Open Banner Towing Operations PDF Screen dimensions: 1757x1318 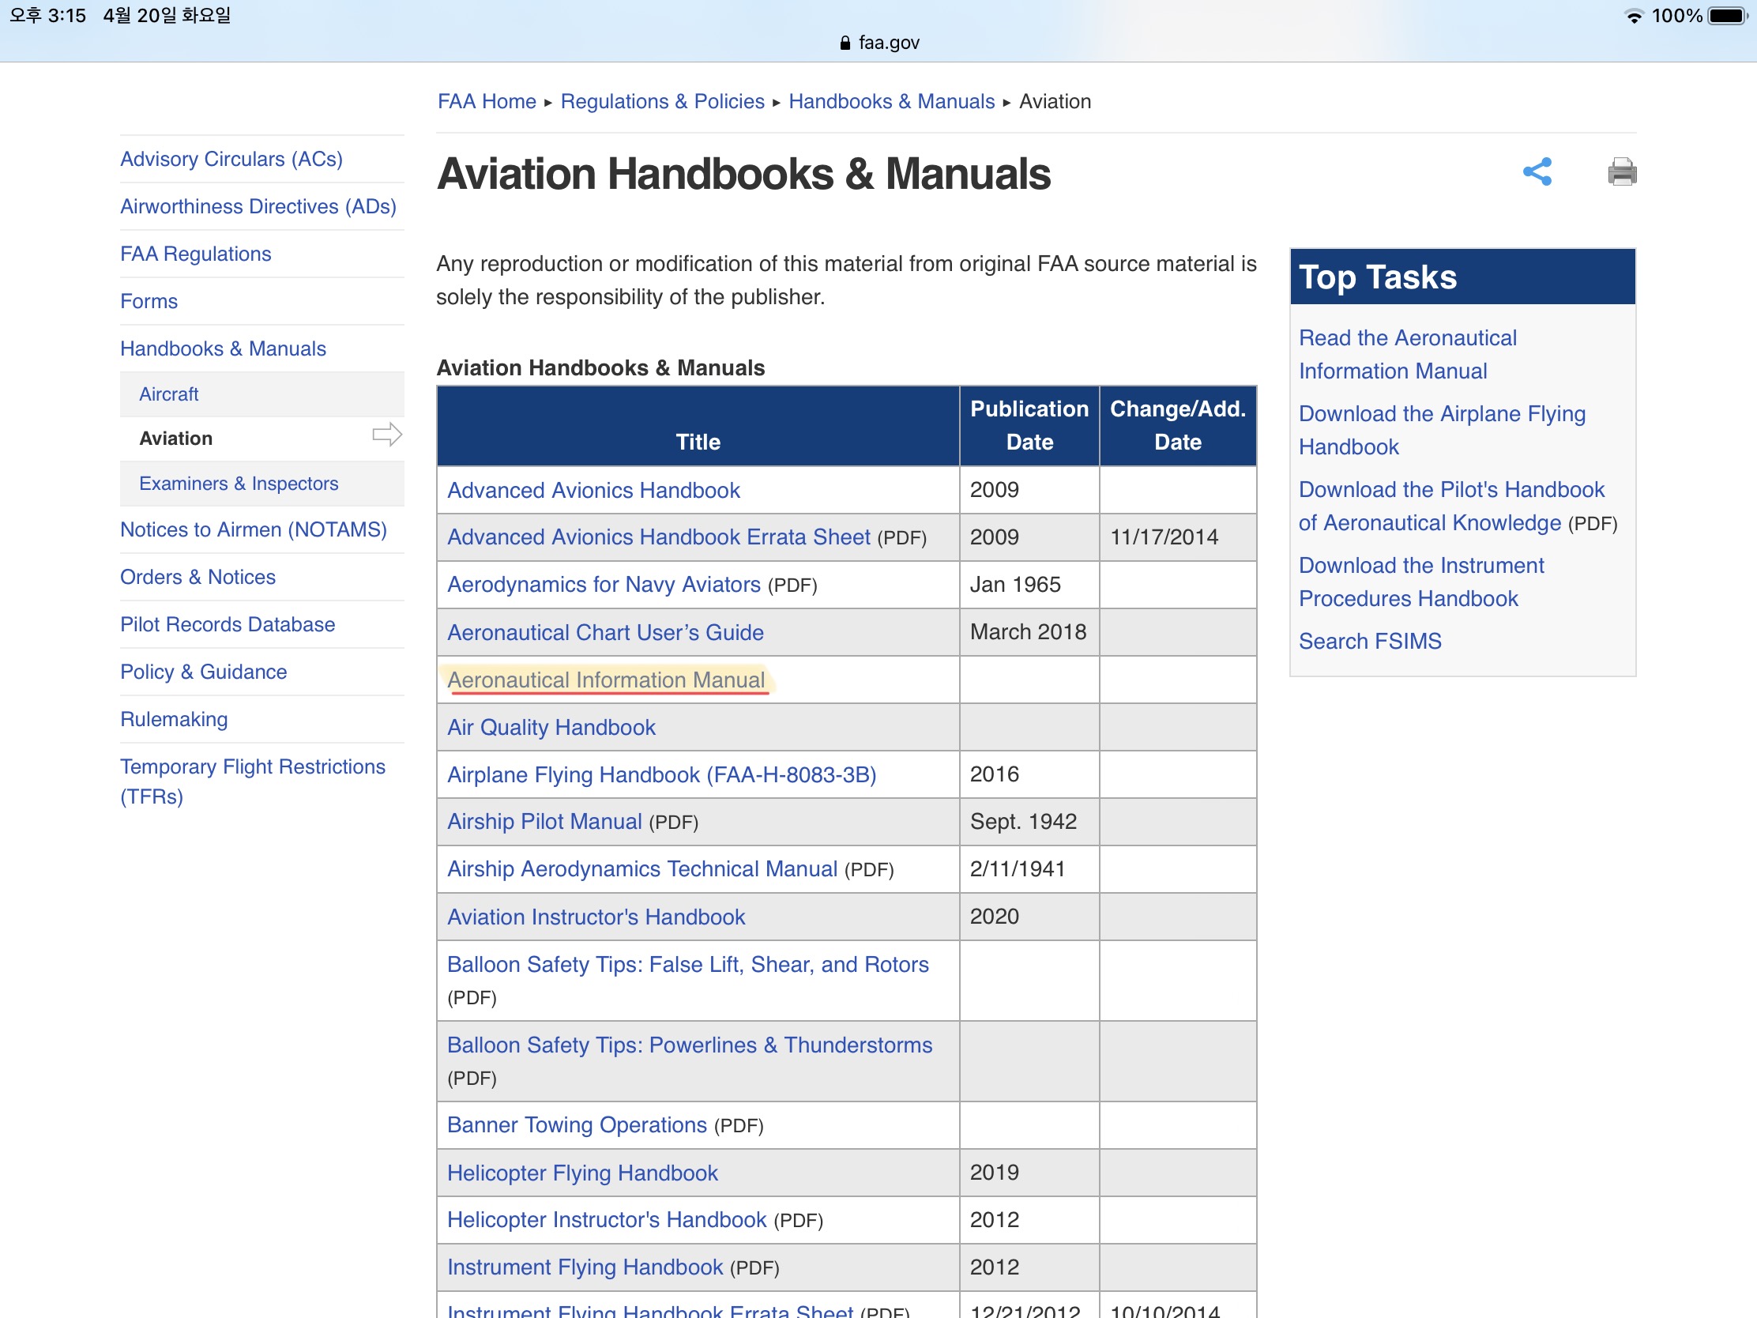(577, 1126)
